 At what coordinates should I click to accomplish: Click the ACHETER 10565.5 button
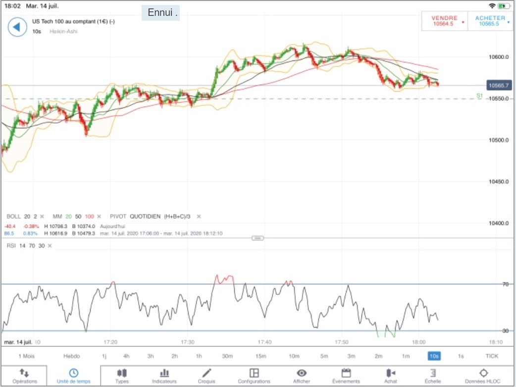(490, 21)
